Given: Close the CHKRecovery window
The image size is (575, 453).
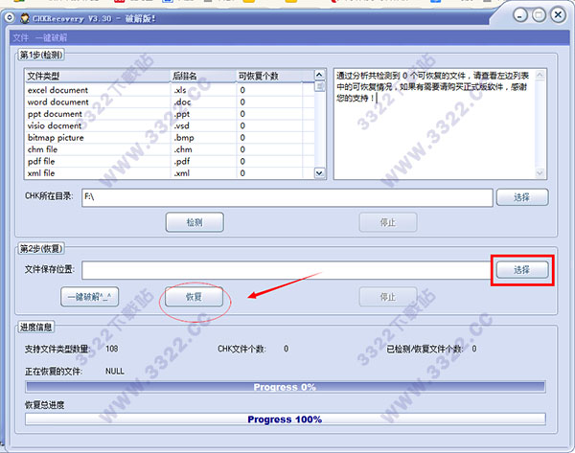Looking at the screenshot, I should tap(558, 15).
